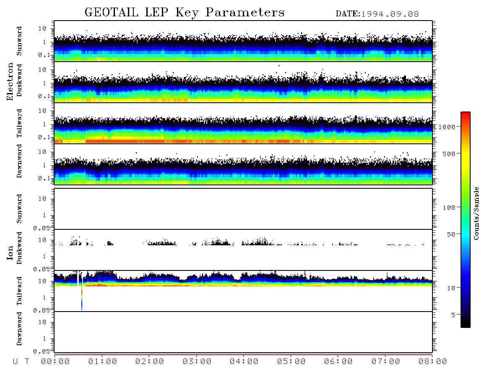Image resolution: width=479 pixels, height=369 pixels.
Task: Click the 0.05 tick of Ion Dawnward panel
Action: click(42, 351)
